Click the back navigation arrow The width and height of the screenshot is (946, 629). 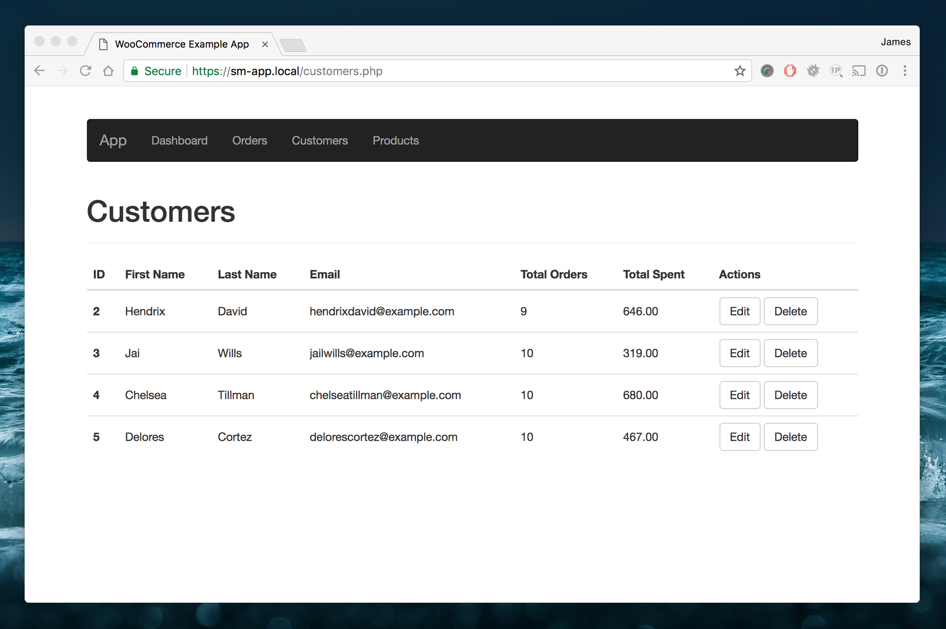39,70
